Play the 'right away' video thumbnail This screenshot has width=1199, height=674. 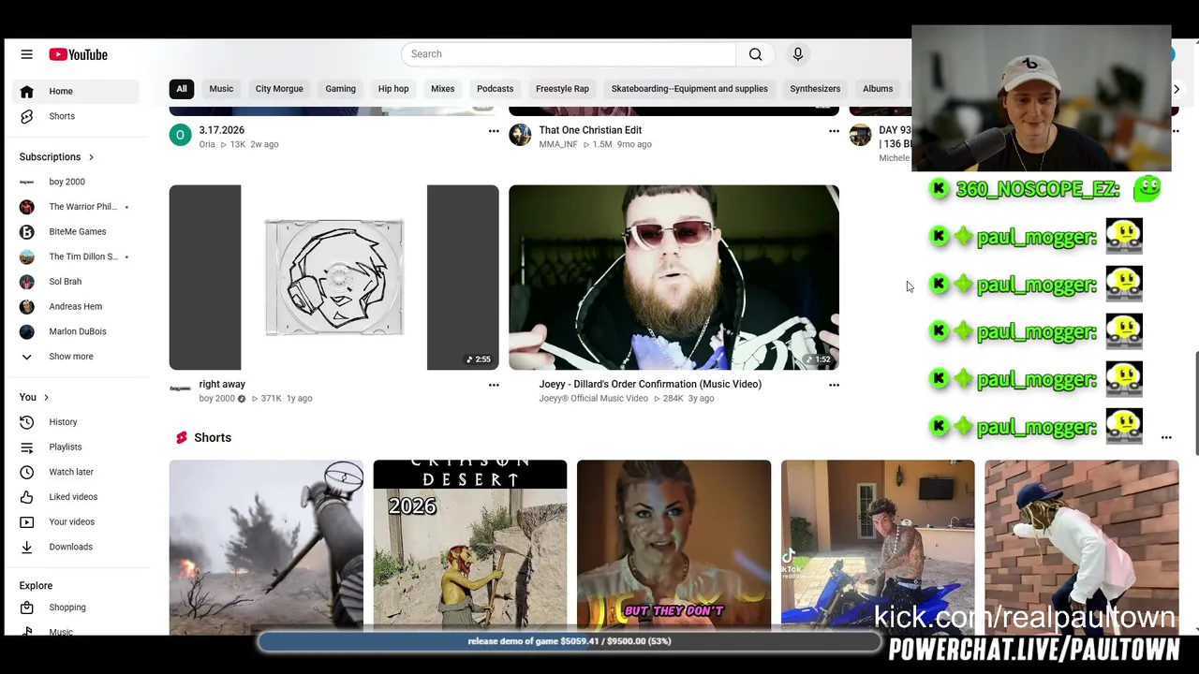[333, 277]
